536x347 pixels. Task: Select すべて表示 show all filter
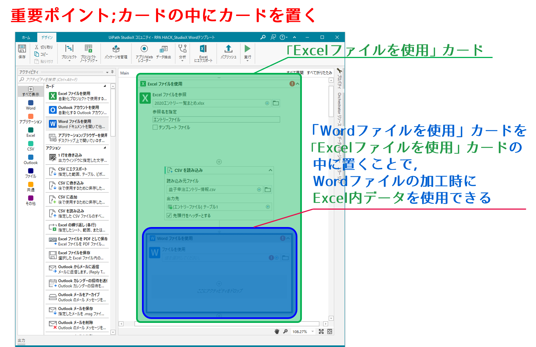pyautogui.click(x=31, y=92)
